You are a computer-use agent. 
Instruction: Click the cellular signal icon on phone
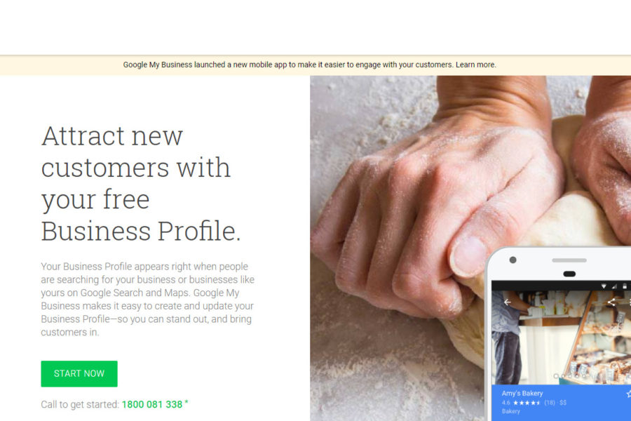614,286
